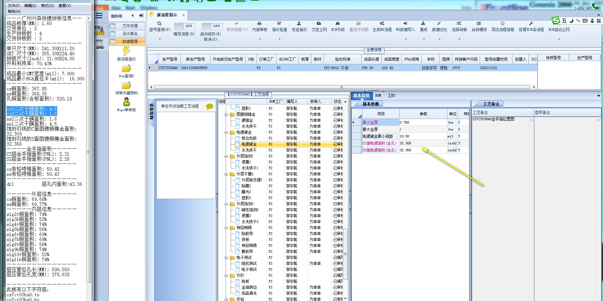Open the Bom查询2 folder icon
The height and width of the screenshot is (301, 603).
(x=126, y=69)
